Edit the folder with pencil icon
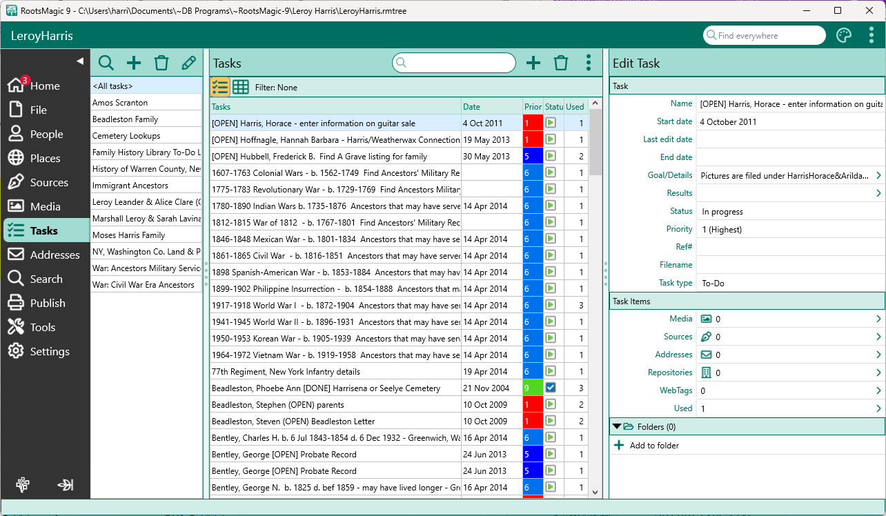The image size is (886, 516). (188, 63)
